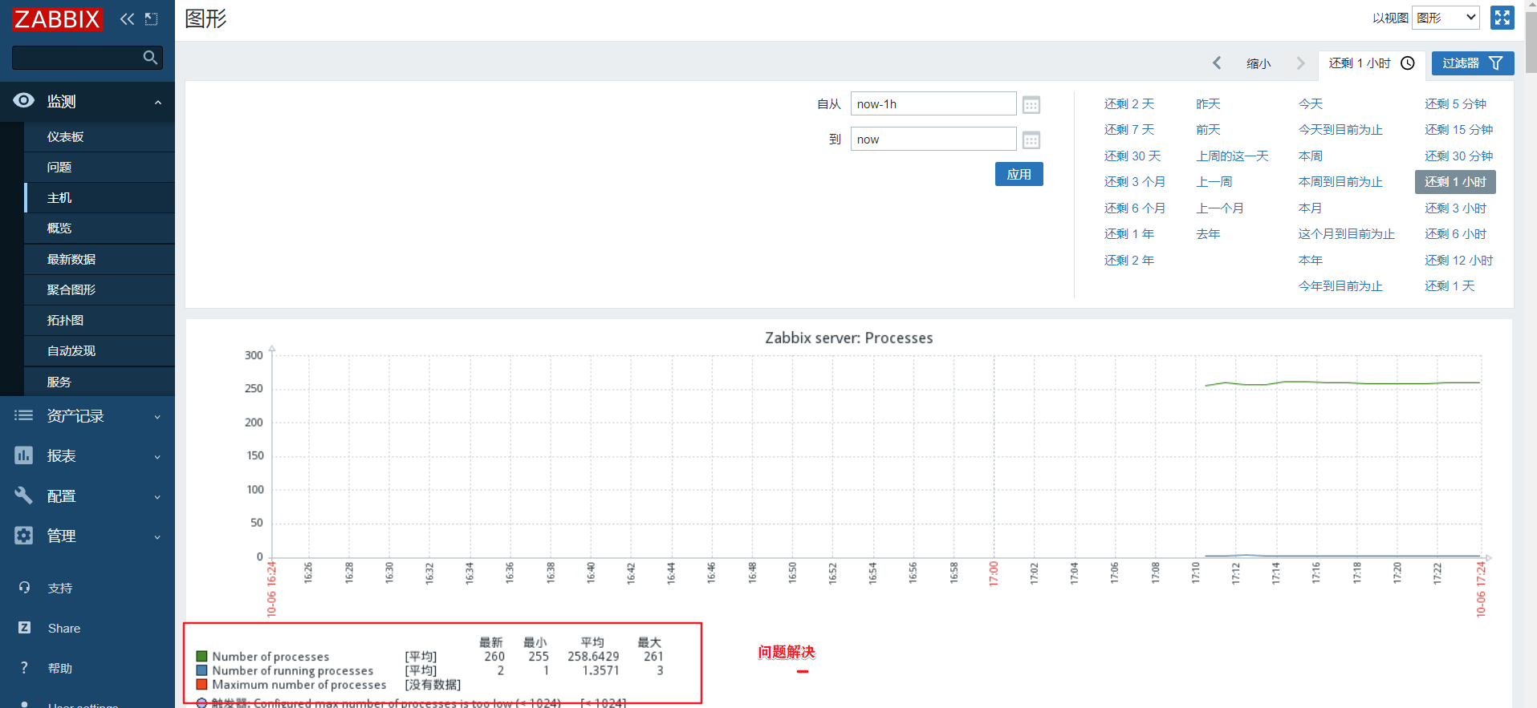This screenshot has width=1537, height=708.
Task: Open 拓扑图 in the sidebar
Action: (100, 321)
